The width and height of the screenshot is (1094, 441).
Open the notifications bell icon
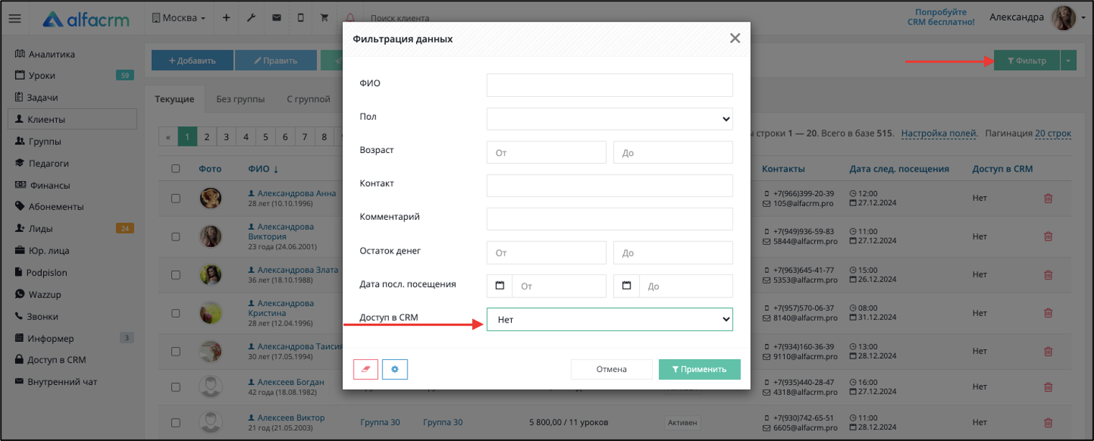point(350,18)
